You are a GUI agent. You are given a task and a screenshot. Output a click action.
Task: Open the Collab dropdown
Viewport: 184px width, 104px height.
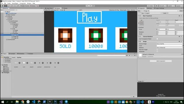(151, 6)
